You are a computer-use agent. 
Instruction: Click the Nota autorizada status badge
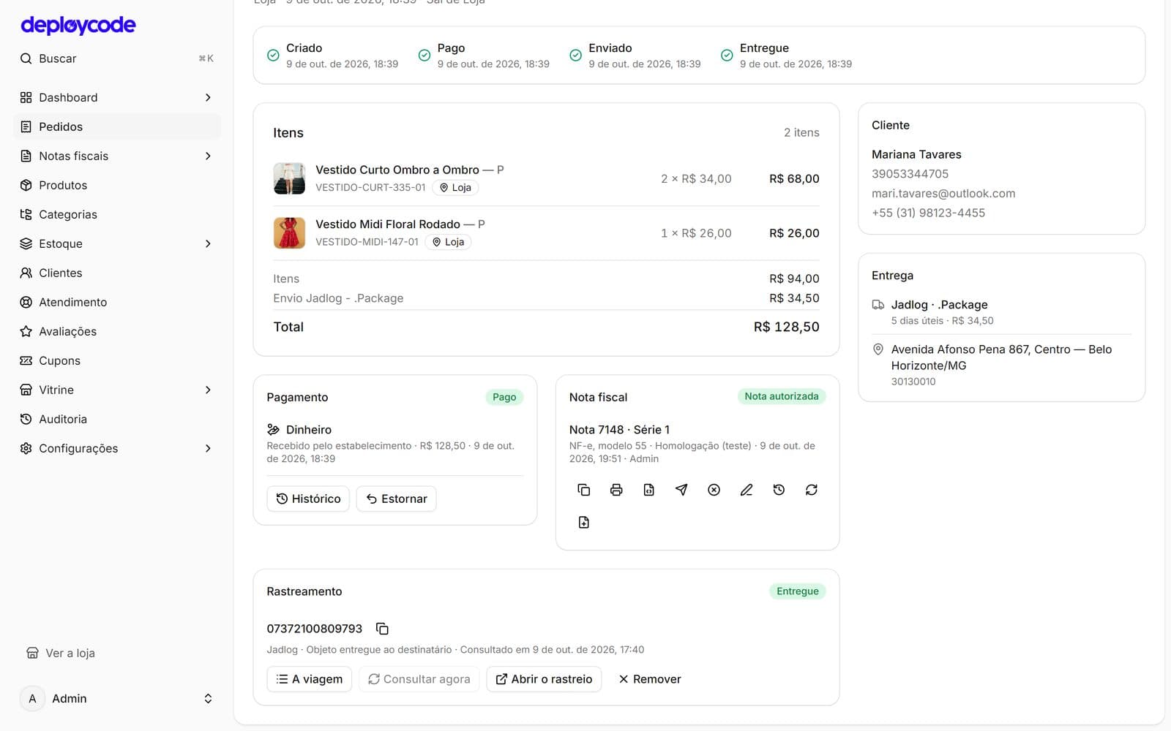click(782, 396)
